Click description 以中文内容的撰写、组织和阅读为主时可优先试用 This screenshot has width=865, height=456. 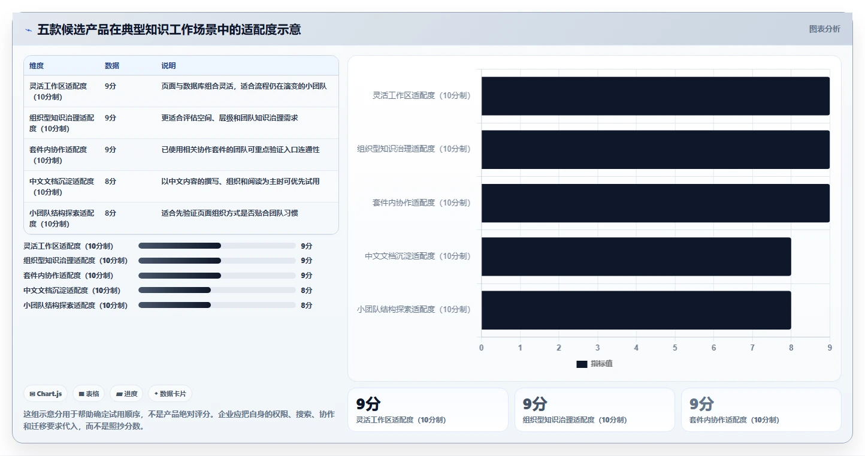click(240, 182)
